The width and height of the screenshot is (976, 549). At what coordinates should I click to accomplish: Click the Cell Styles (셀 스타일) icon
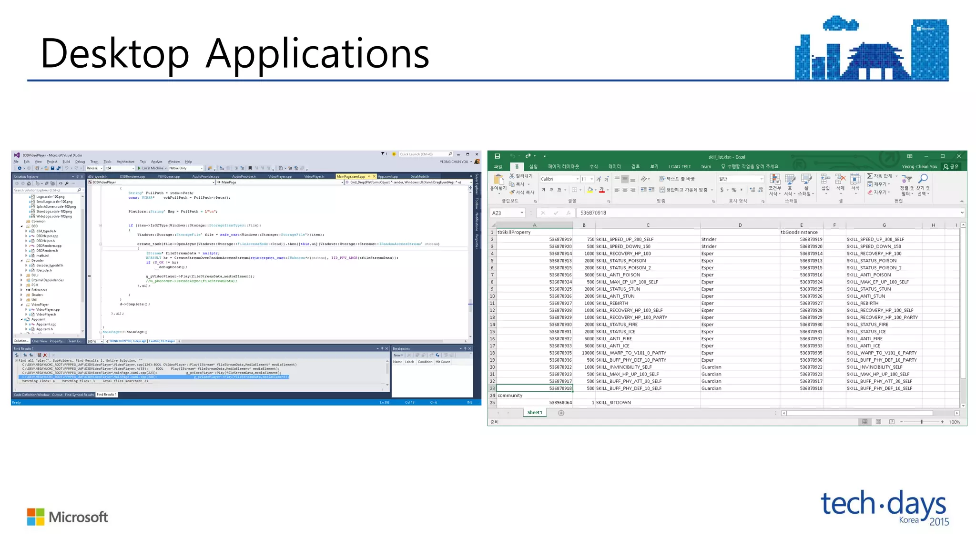click(806, 180)
